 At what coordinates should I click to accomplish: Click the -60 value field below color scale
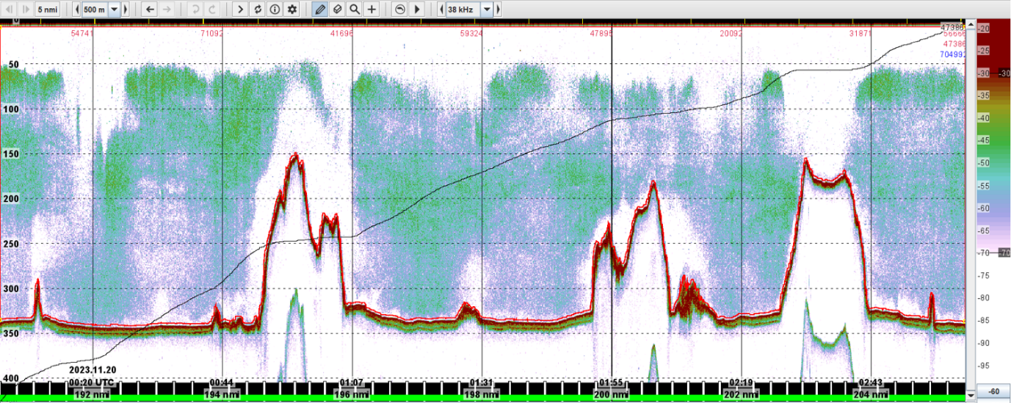[993, 391]
